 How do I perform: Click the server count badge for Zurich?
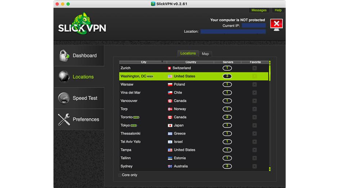(x=227, y=68)
